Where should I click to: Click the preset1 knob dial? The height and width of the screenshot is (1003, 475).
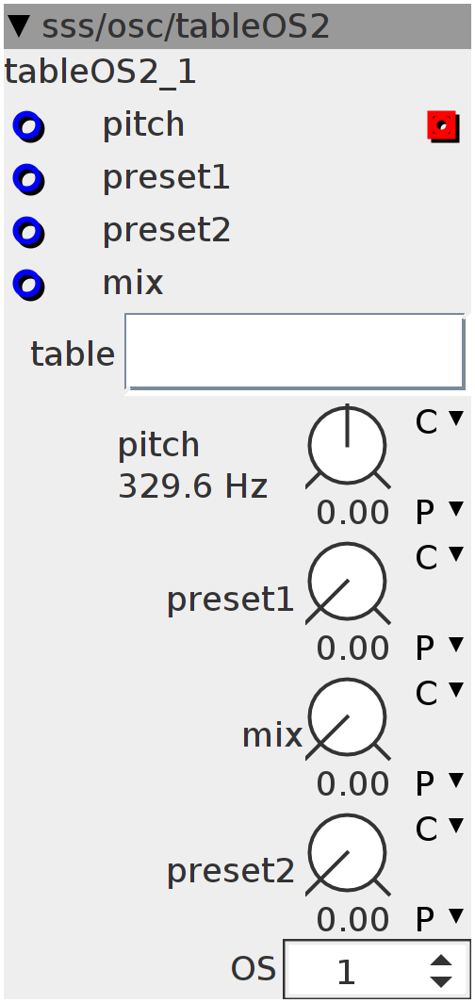click(348, 583)
